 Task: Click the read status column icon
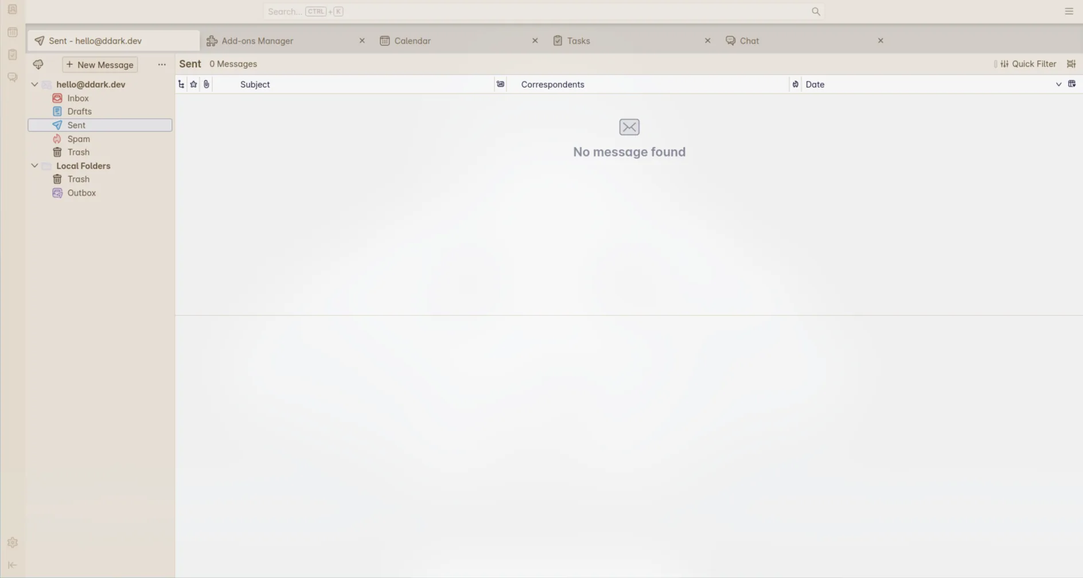[x=500, y=84]
